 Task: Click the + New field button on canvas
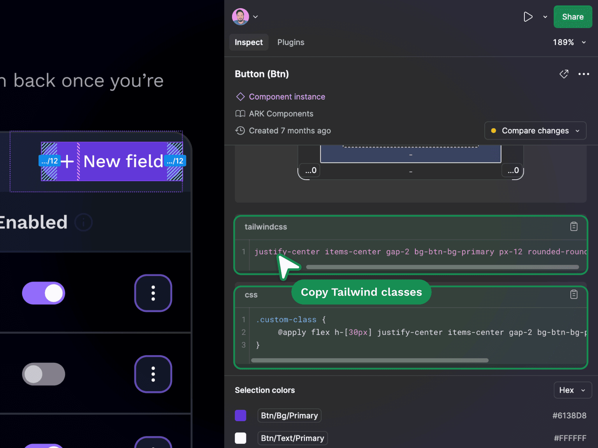(112, 161)
